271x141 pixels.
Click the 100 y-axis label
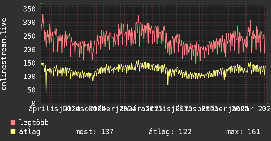[29, 76]
